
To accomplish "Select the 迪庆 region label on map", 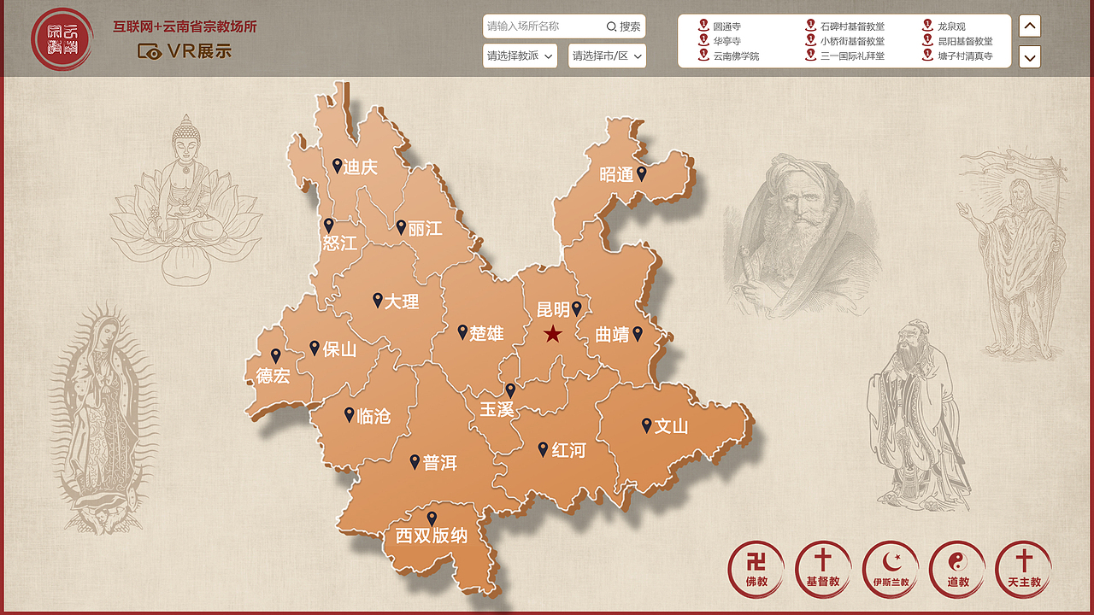I will pos(361,167).
